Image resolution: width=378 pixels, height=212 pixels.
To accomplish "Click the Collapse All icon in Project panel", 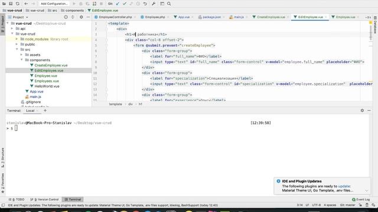I will point(73,17).
